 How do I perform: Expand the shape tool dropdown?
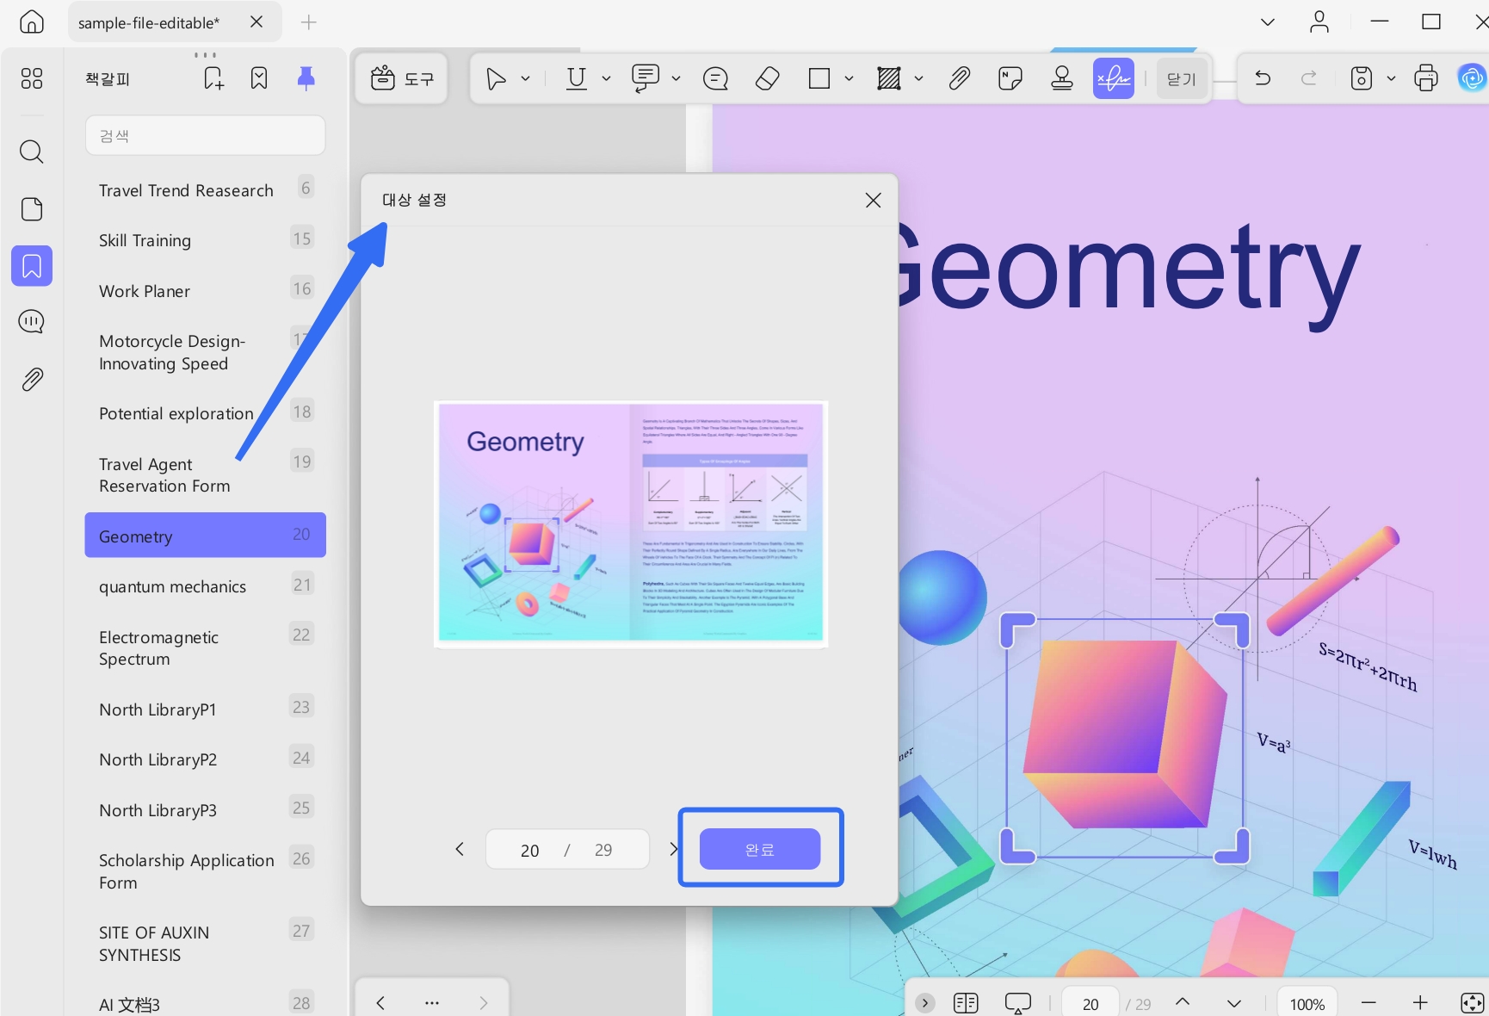(849, 78)
